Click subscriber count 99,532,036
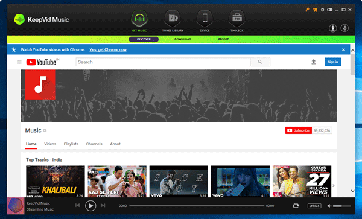The image size is (362, 219). point(322,130)
